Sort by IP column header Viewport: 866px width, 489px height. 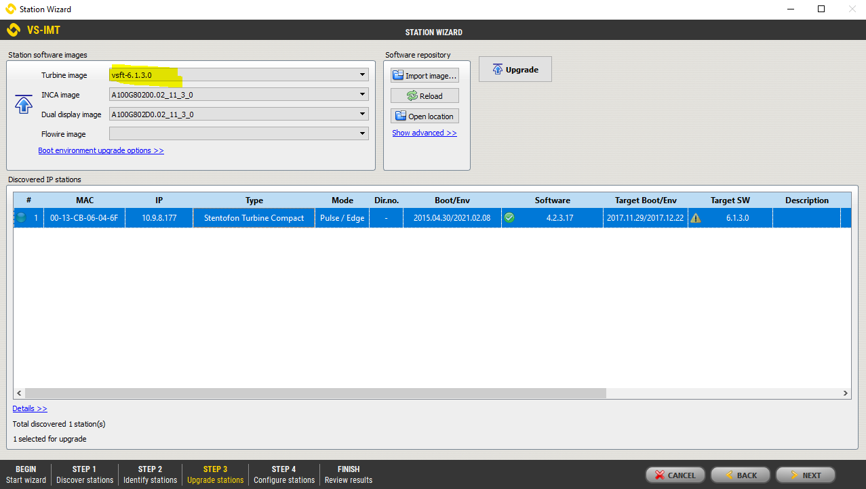click(159, 200)
